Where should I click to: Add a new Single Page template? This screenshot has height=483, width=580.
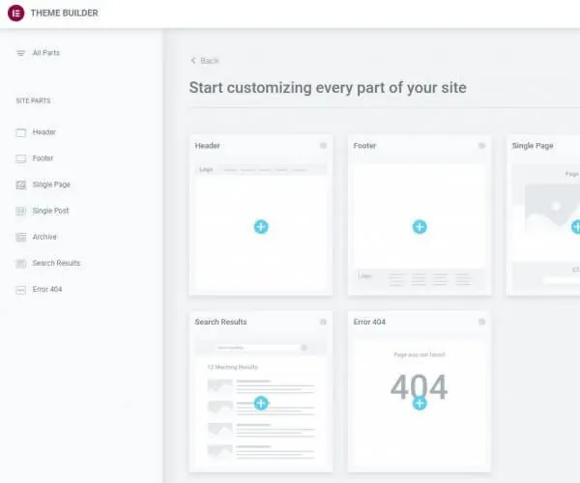click(x=575, y=227)
